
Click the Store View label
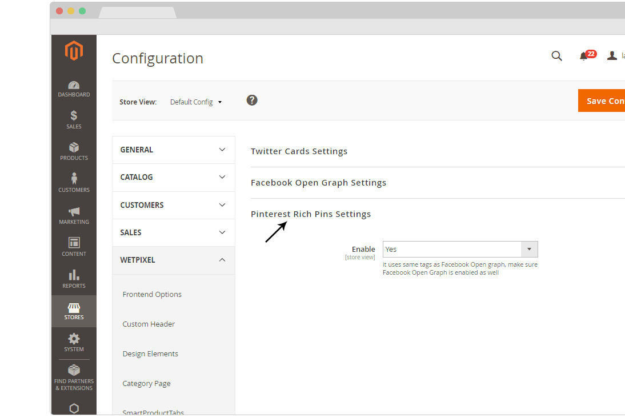138,102
